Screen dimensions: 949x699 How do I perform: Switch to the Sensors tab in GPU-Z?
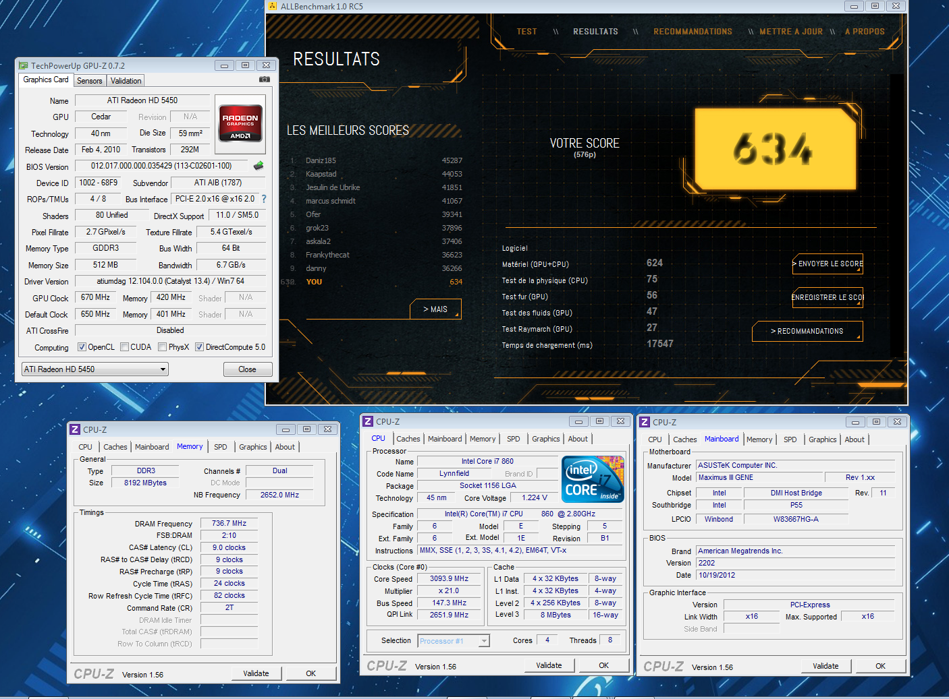coord(90,81)
